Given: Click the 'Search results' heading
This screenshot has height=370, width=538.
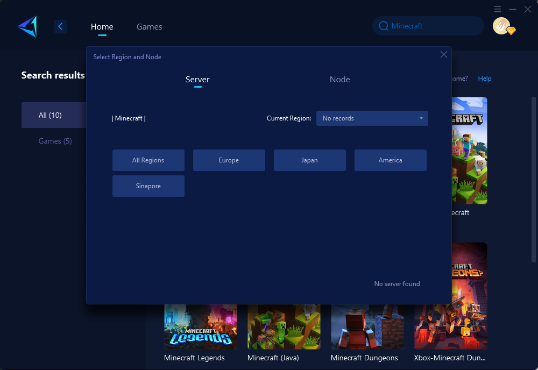Looking at the screenshot, I should [x=53, y=75].
